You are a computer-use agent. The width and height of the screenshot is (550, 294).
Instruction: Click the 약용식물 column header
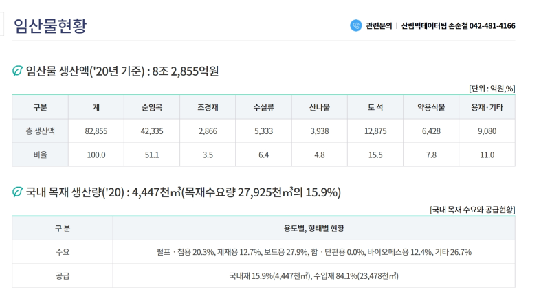coord(431,108)
